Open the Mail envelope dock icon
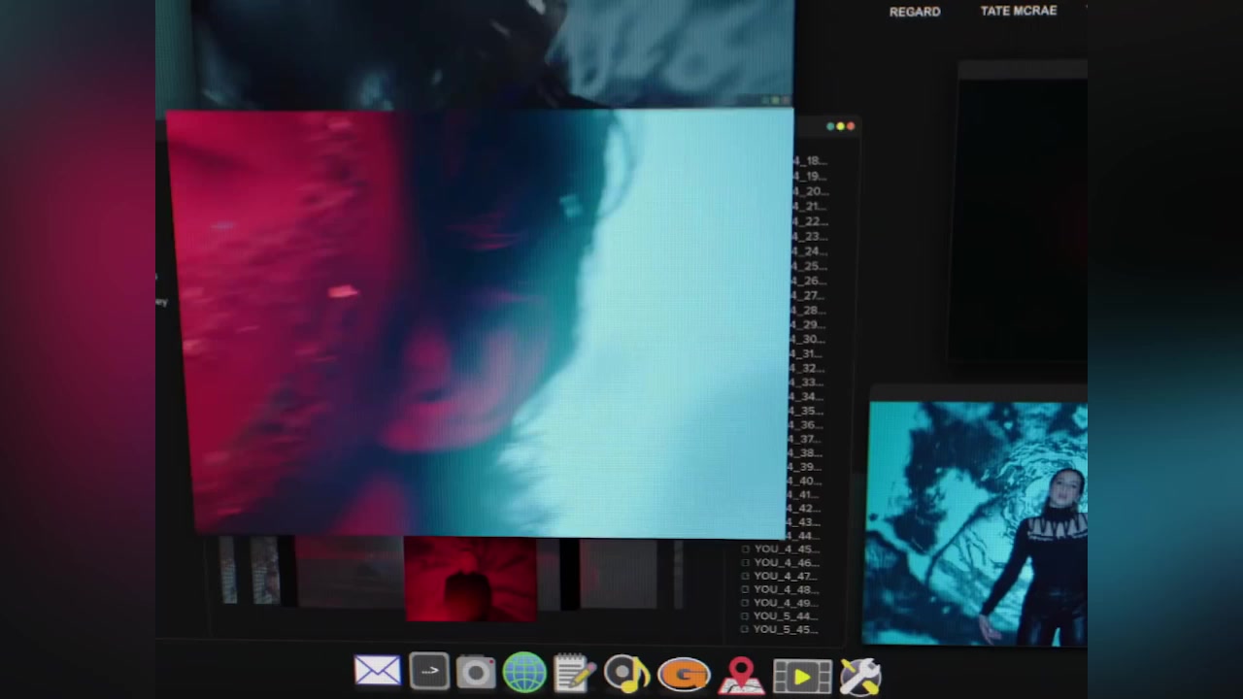Viewport: 1243px width, 699px height. pos(377,672)
